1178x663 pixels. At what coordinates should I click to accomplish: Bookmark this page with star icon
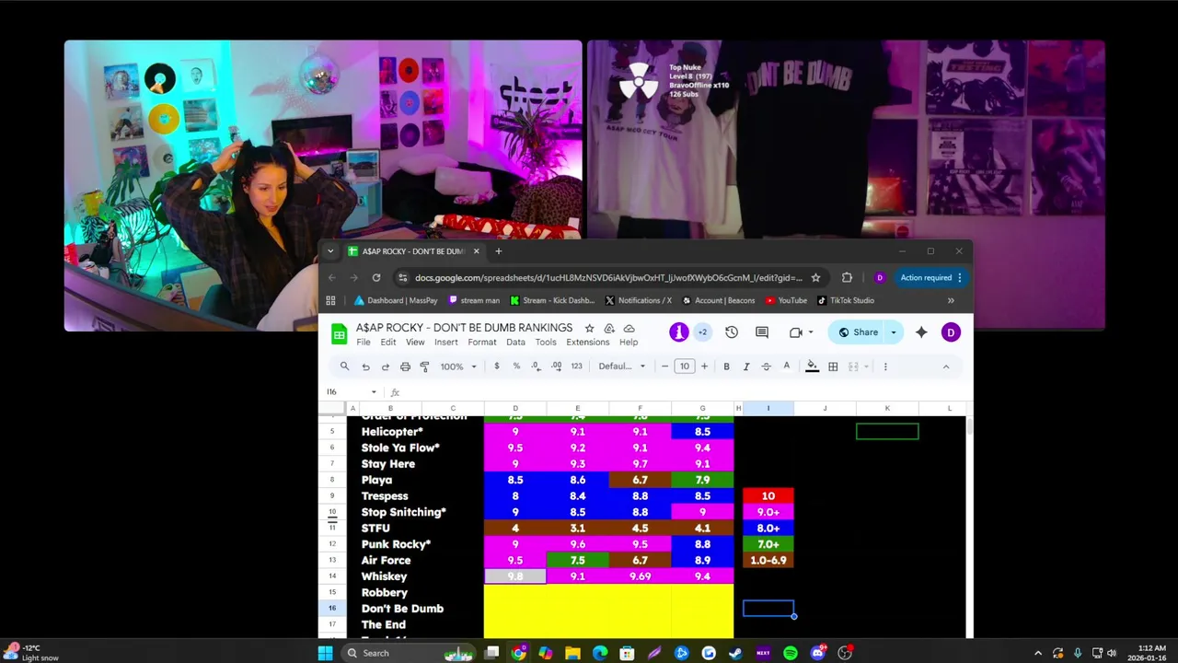click(x=815, y=278)
